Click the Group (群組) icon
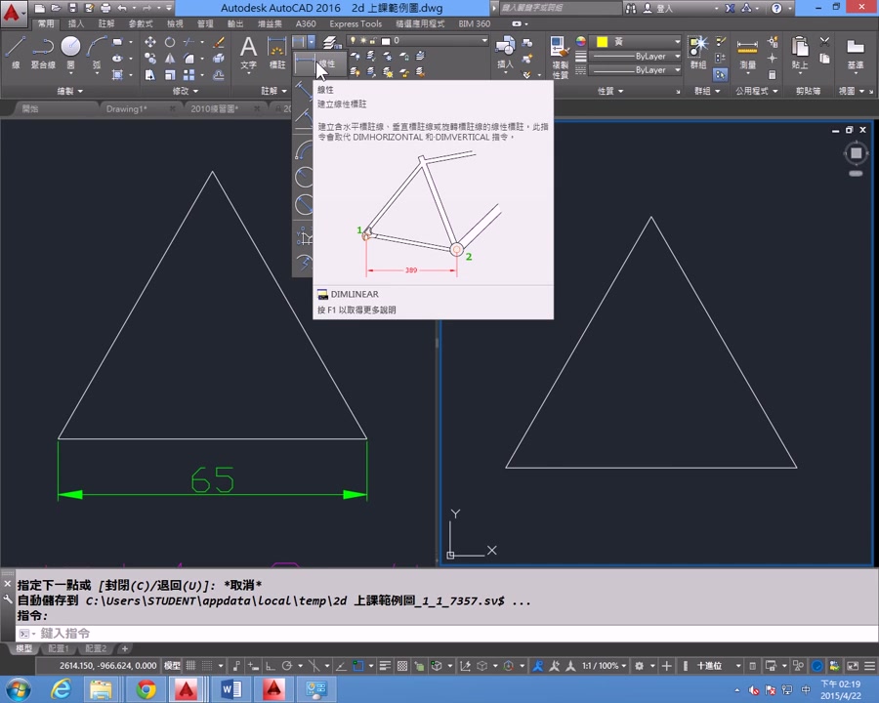Image resolution: width=879 pixels, height=703 pixels. (698, 52)
